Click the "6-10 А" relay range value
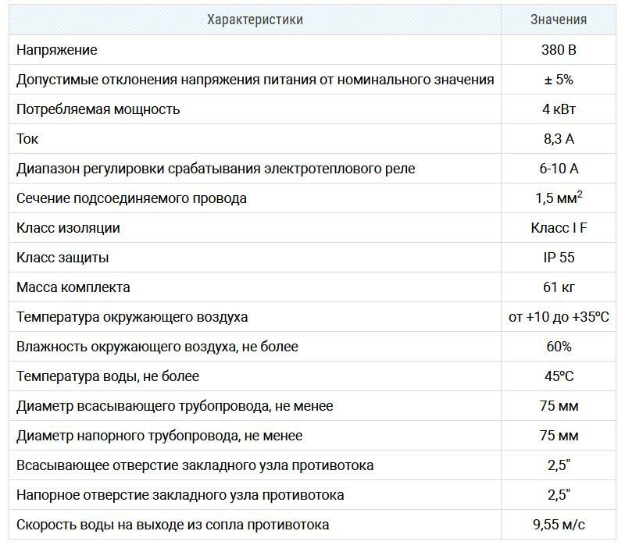625x545 pixels. pos(558,169)
